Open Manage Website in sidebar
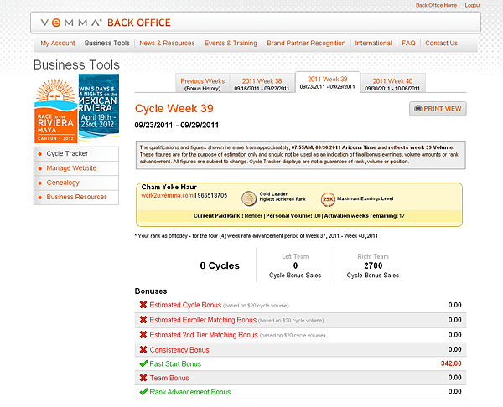This screenshot has width=503, height=407. (71, 168)
